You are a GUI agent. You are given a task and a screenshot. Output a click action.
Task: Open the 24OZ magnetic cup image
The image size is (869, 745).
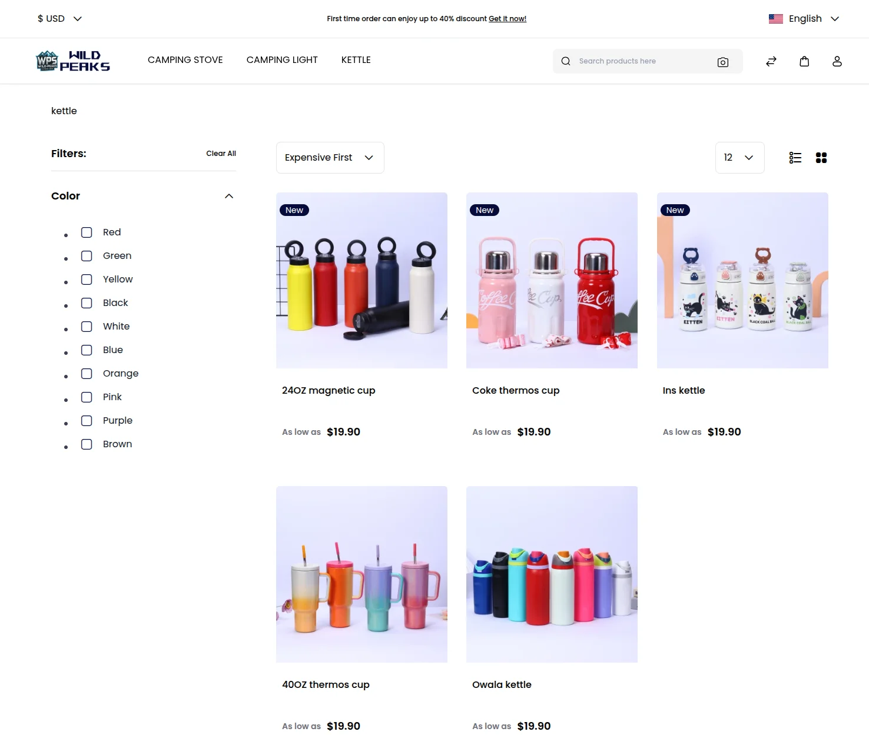tap(361, 280)
